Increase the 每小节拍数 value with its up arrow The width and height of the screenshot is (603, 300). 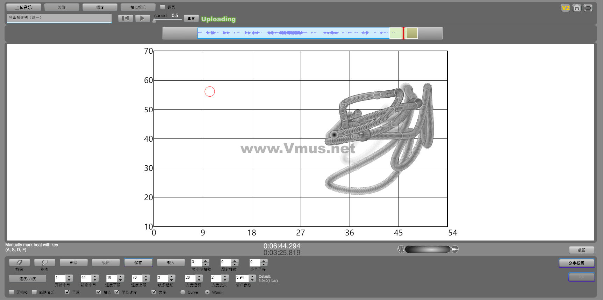(x=206, y=261)
